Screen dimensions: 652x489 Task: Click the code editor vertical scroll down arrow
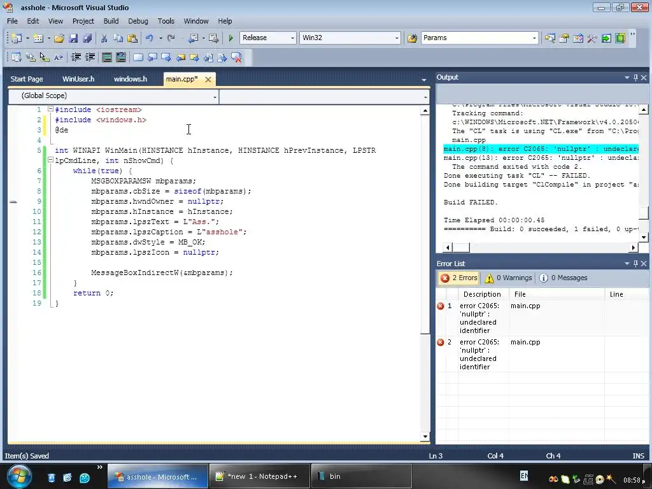pos(425,437)
